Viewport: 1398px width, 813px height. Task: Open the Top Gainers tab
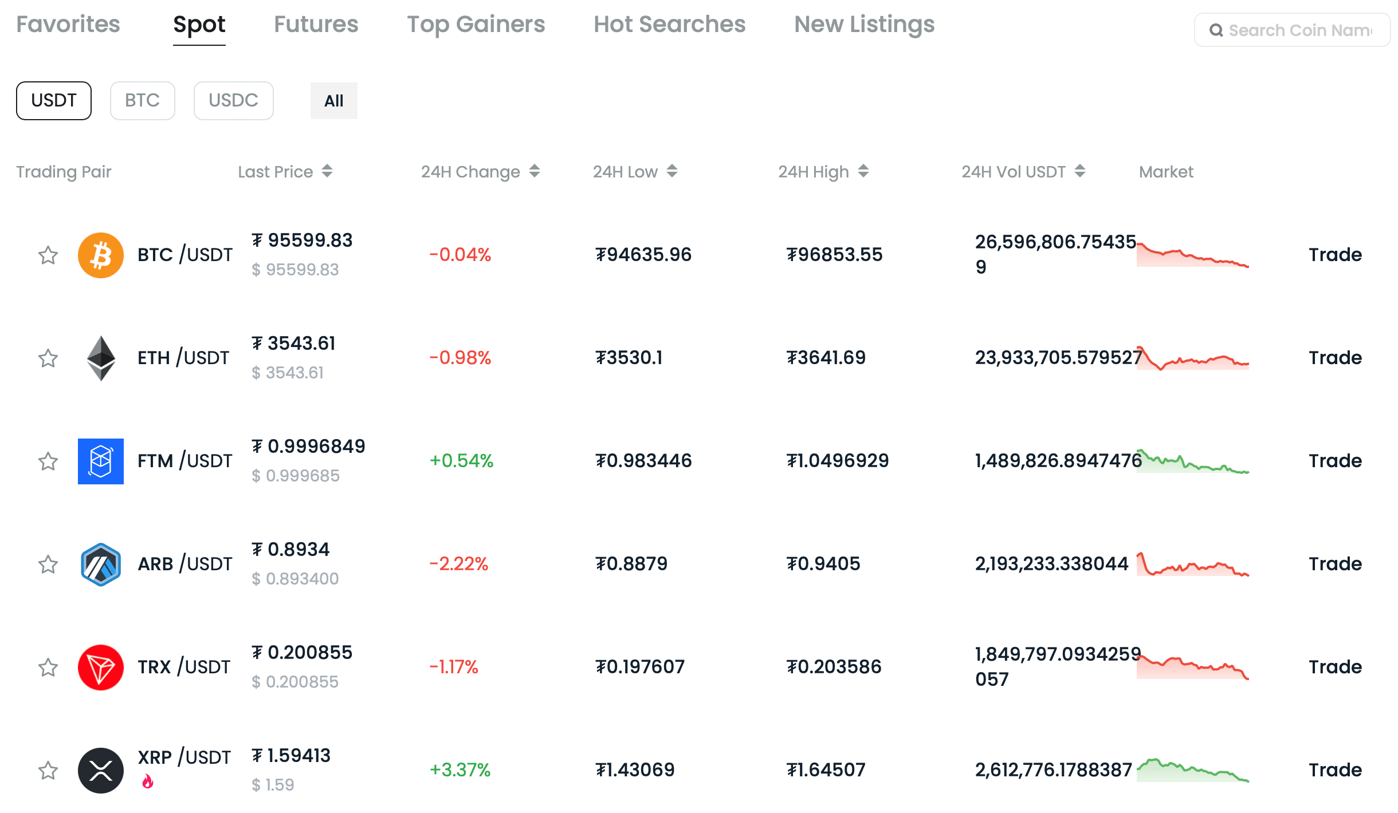pos(476,25)
